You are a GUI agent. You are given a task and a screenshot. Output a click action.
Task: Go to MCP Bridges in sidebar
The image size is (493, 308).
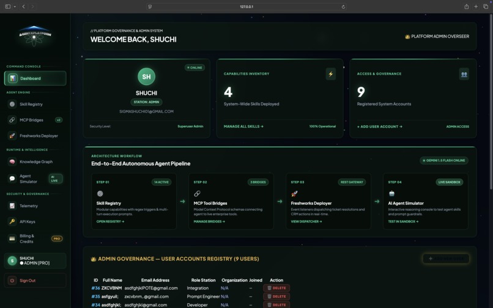coord(35,120)
